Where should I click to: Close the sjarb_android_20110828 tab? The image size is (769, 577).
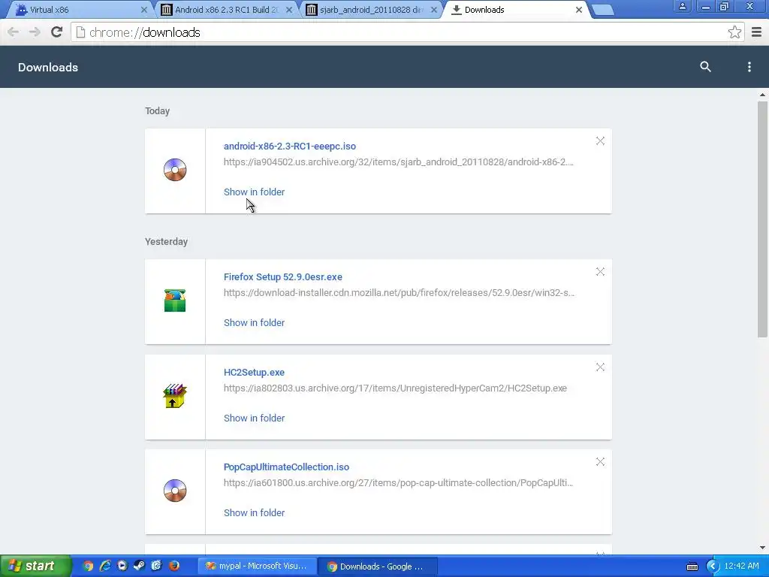pyautogui.click(x=433, y=10)
